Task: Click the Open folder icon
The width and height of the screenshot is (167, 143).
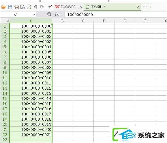Action: tap(3, 7)
